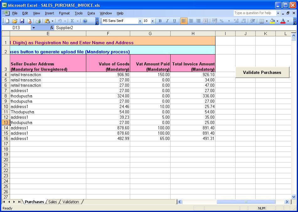Viewport: 298px width, 212px height.
Task: Click the vertical scrollbar down arrow
Action: pos(293,197)
